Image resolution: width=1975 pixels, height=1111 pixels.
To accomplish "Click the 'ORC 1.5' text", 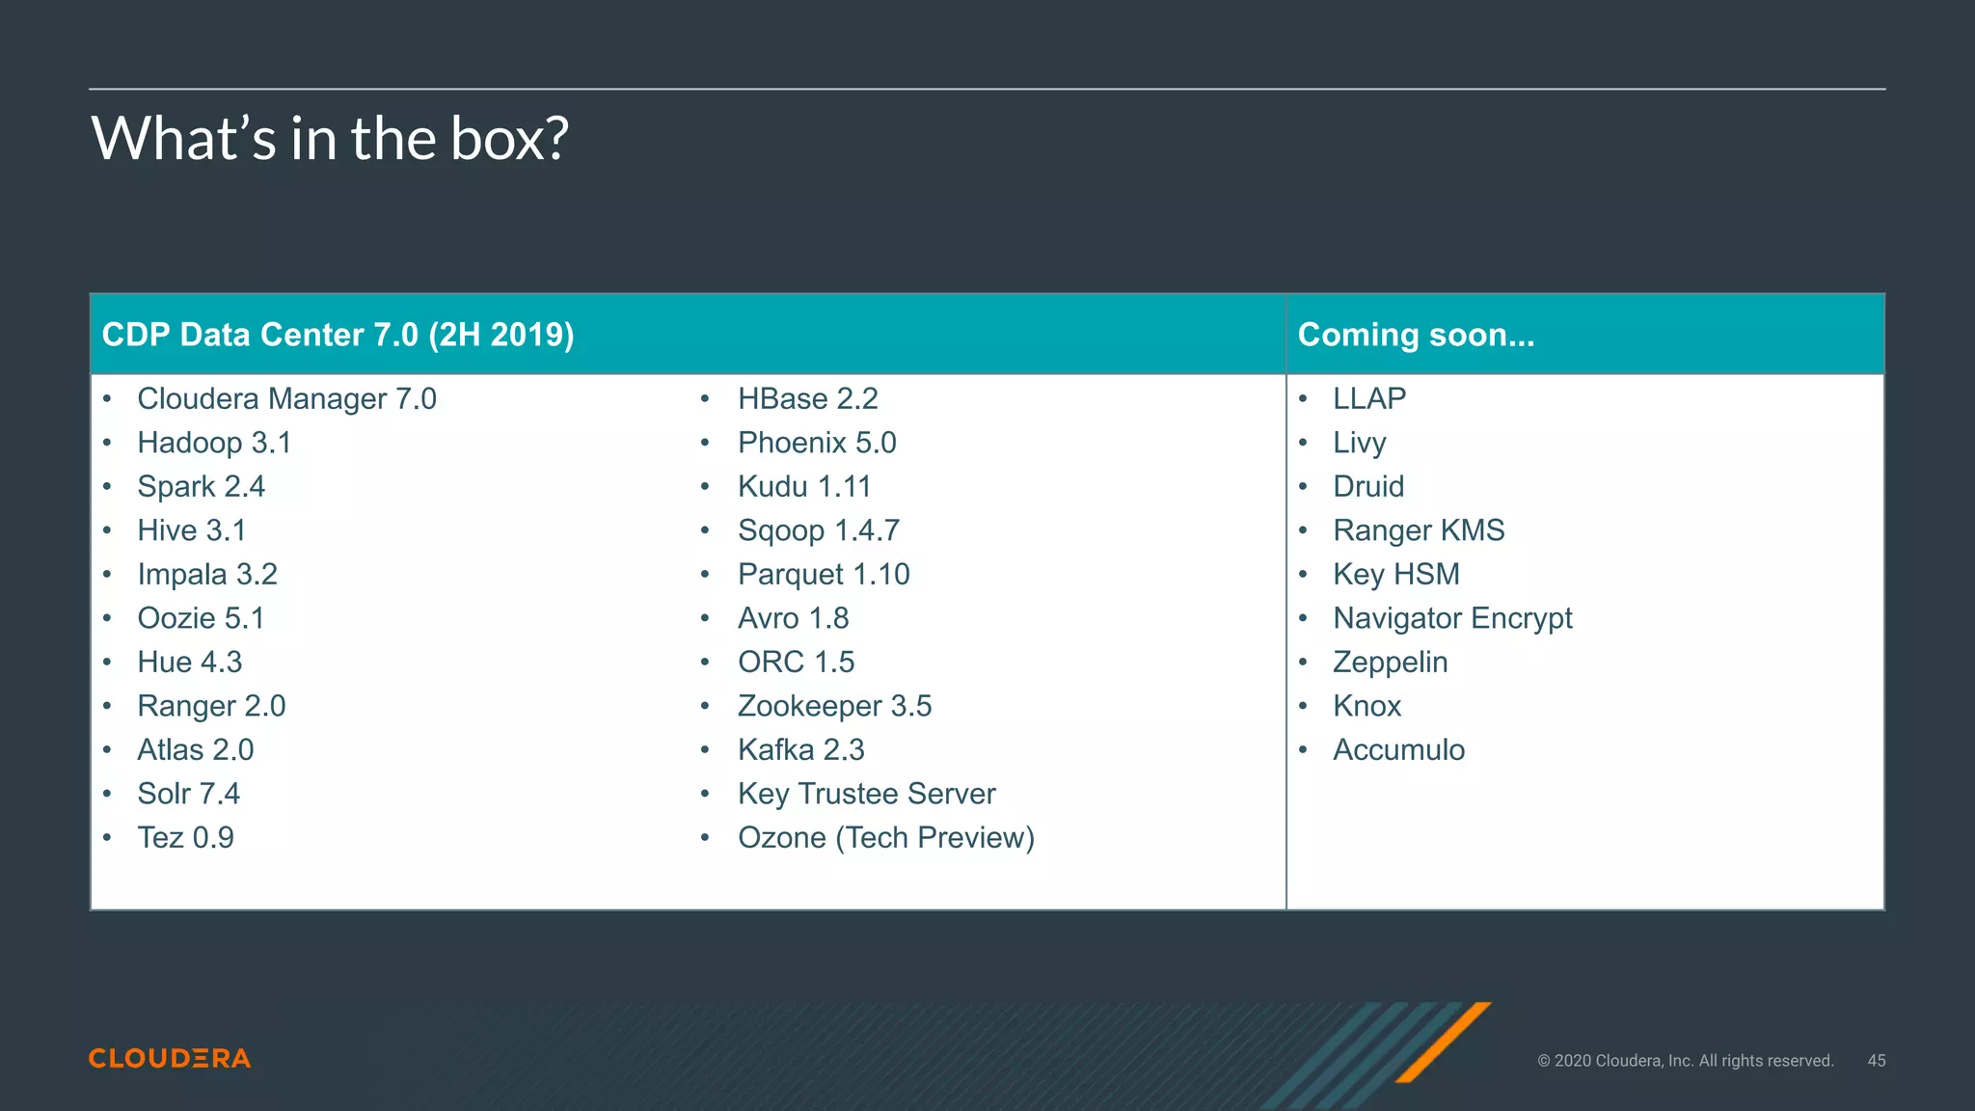I will (797, 662).
